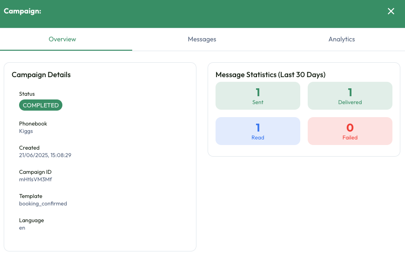Image resolution: width=405 pixels, height=264 pixels.
Task: Open the Messages tab
Action: [202, 40]
